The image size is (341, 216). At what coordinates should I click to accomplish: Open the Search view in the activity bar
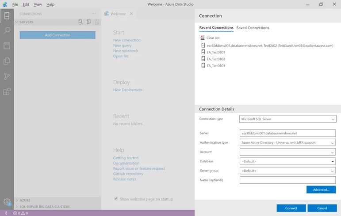(x=7, y=30)
